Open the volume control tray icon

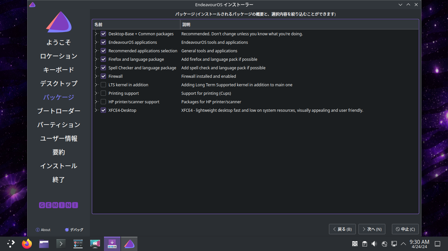pos(374,244)
